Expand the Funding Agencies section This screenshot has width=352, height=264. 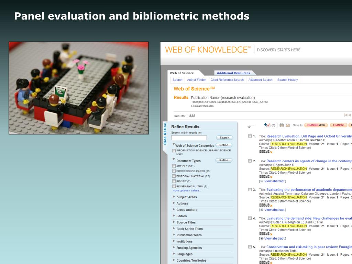174,247
